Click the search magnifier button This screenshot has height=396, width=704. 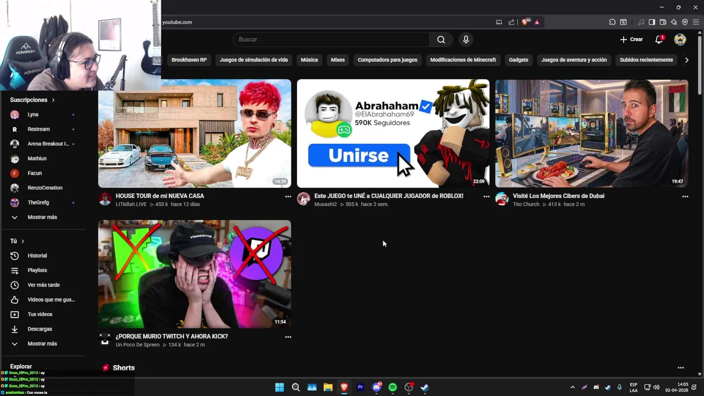[441, 40]
